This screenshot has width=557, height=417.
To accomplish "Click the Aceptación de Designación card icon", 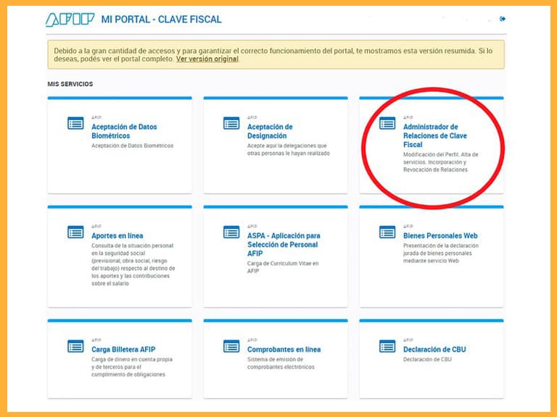I will pos(231,123).
